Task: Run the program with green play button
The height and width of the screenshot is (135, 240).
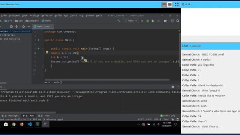Action: tap(142, 21)
